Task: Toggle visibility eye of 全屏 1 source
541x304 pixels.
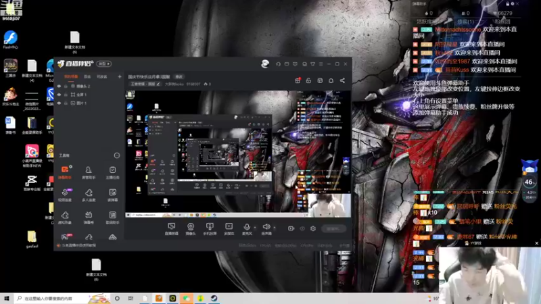Action: 59,95
